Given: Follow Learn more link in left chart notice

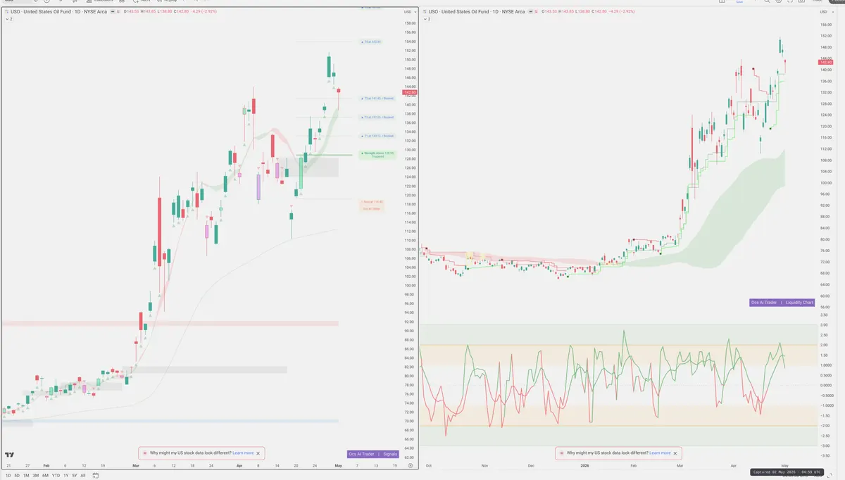Looking at the screenshot, I should [x=243, y=453].
